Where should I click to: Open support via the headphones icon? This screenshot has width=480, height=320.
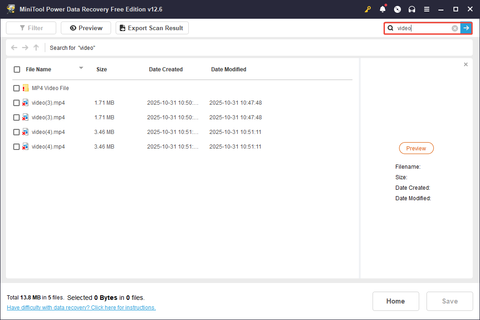point(412,9)
